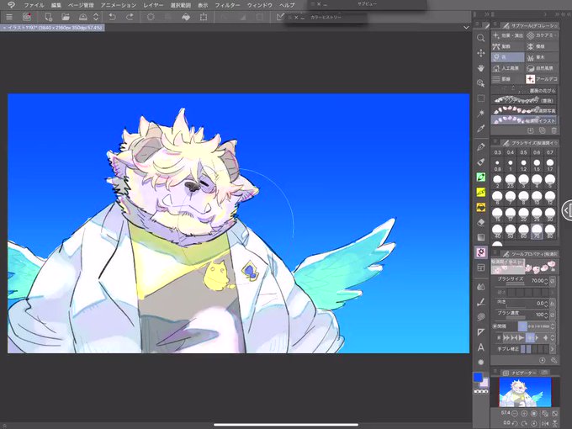Duplicate sub tool using copy icon
This screenshot has height=429, width=572.
542,130
